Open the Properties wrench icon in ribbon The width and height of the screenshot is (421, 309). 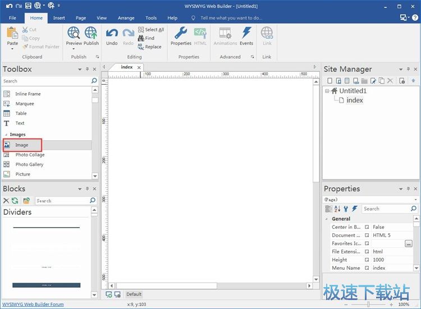(x=181, y=33)
